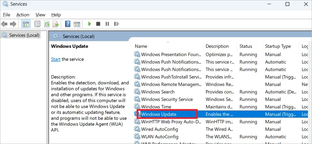Select the Windows Update service row

(x=221, y=114)
